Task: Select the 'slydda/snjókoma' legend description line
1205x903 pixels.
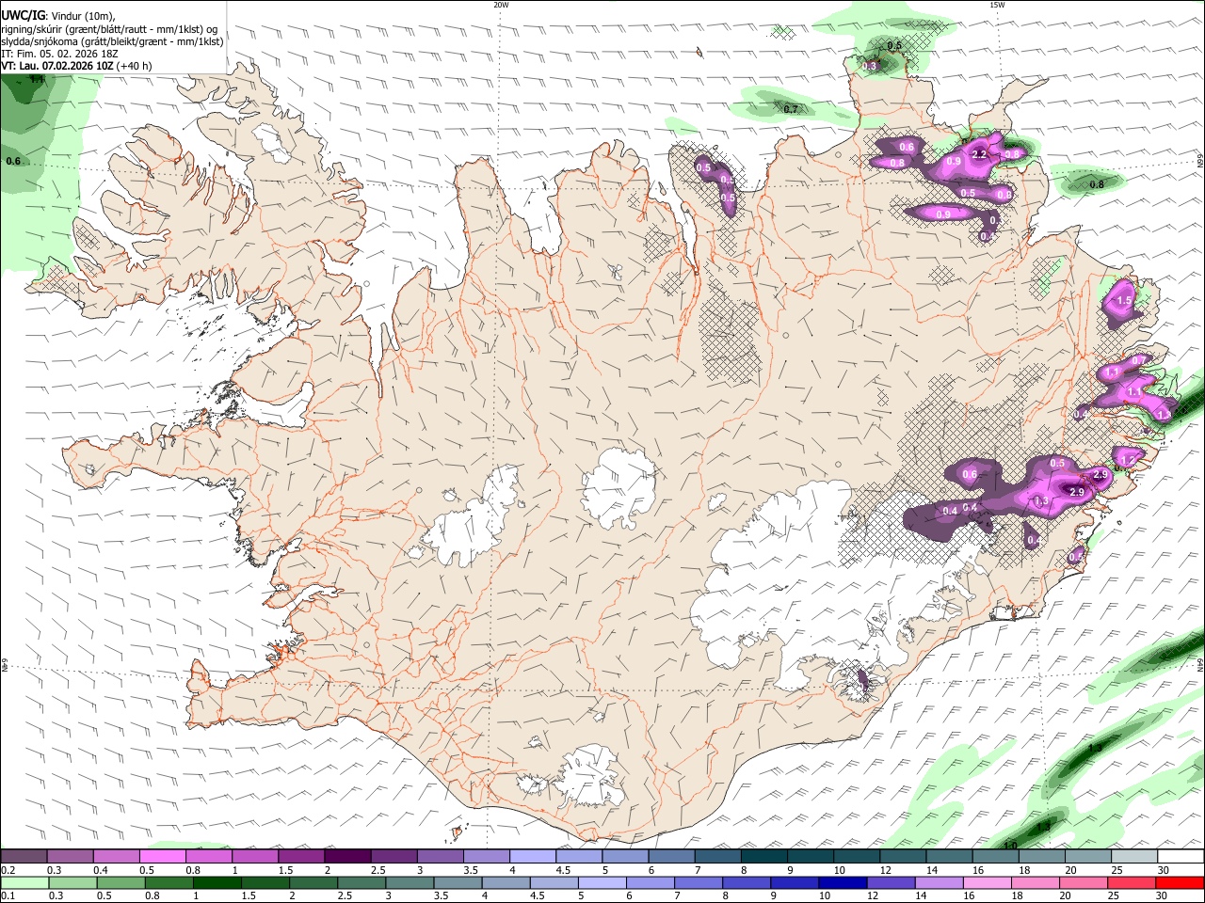Action: click(x=112, y=41)
